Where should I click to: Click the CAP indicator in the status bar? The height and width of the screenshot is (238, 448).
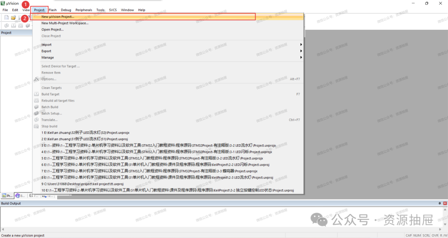coord(409,236)
